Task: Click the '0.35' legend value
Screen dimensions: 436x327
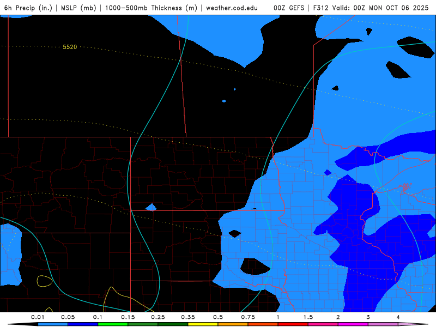Action: pyautogui.click(x=188, y=317)
